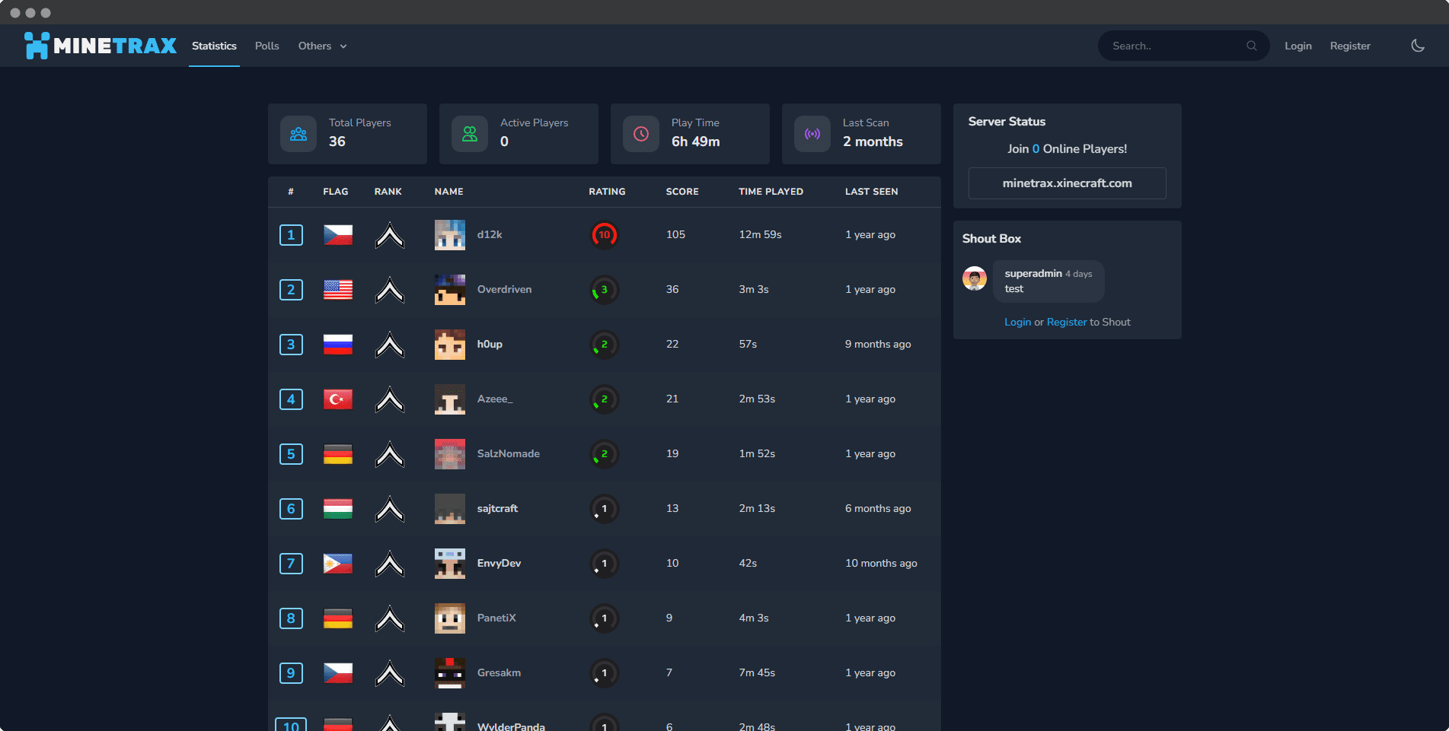Sort by SCORE column header
Viewport: 1449px width, 731px height.
tap(682, 192)
